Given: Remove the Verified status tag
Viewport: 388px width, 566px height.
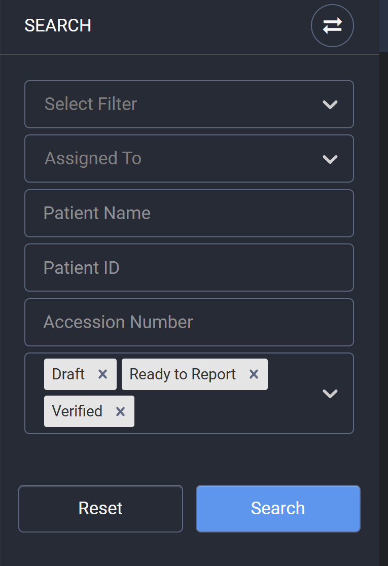Looking at the screenshot, I should (120, 411).
